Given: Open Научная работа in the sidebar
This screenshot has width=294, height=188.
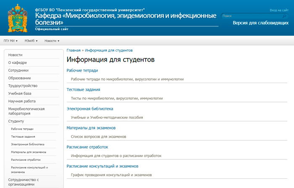Looking at the screenshot, I should pos(22,101).
